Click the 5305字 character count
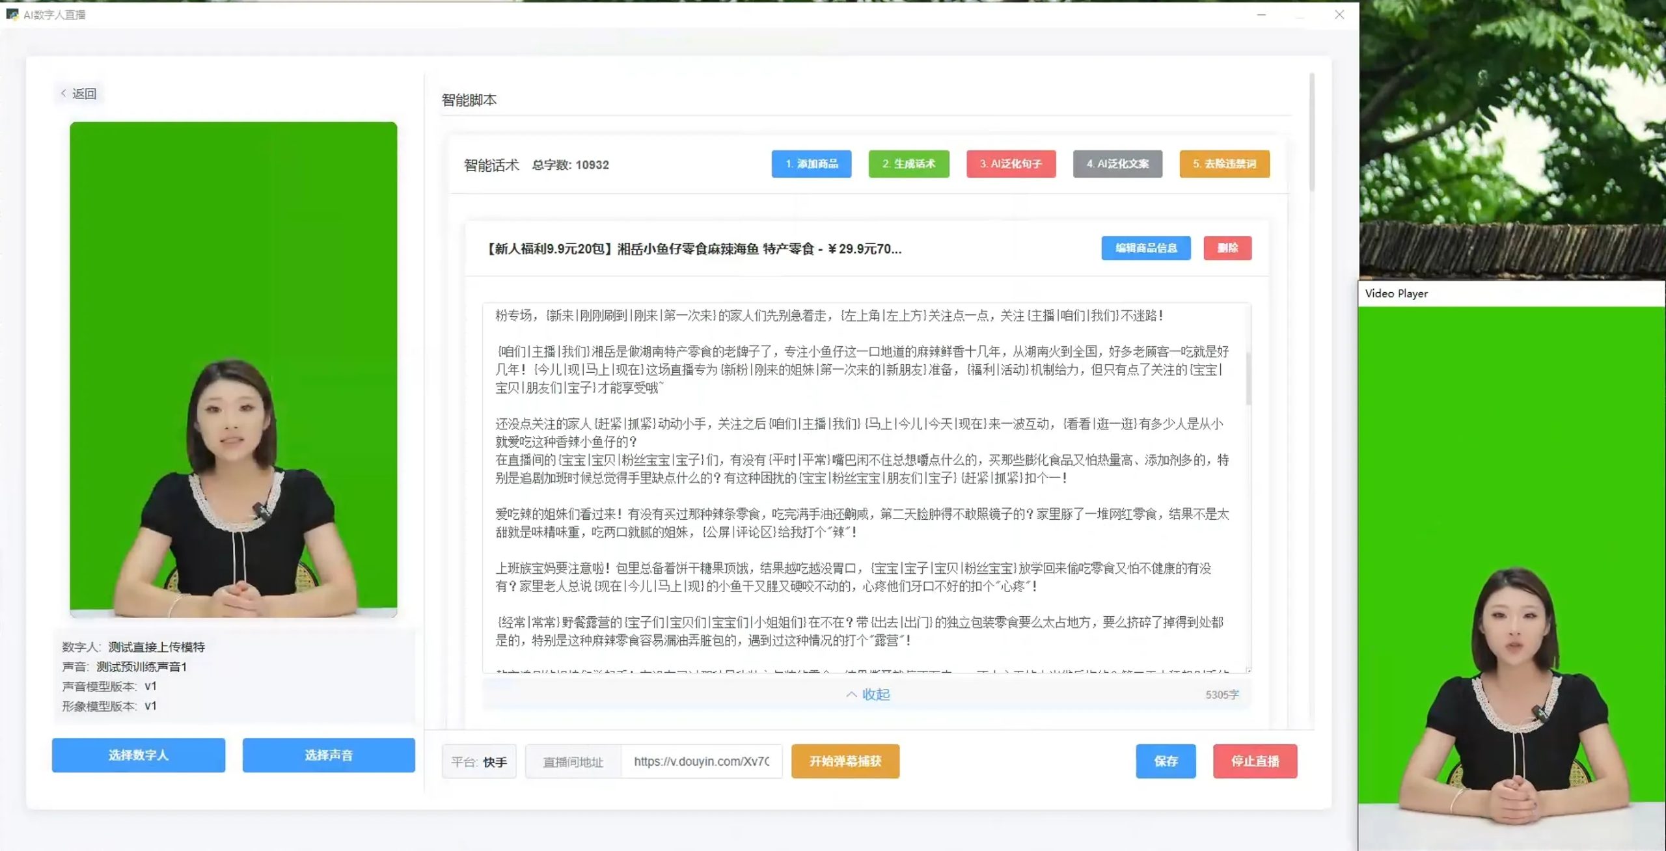Screen dimensions: 1666x851 coord(1222,695)
